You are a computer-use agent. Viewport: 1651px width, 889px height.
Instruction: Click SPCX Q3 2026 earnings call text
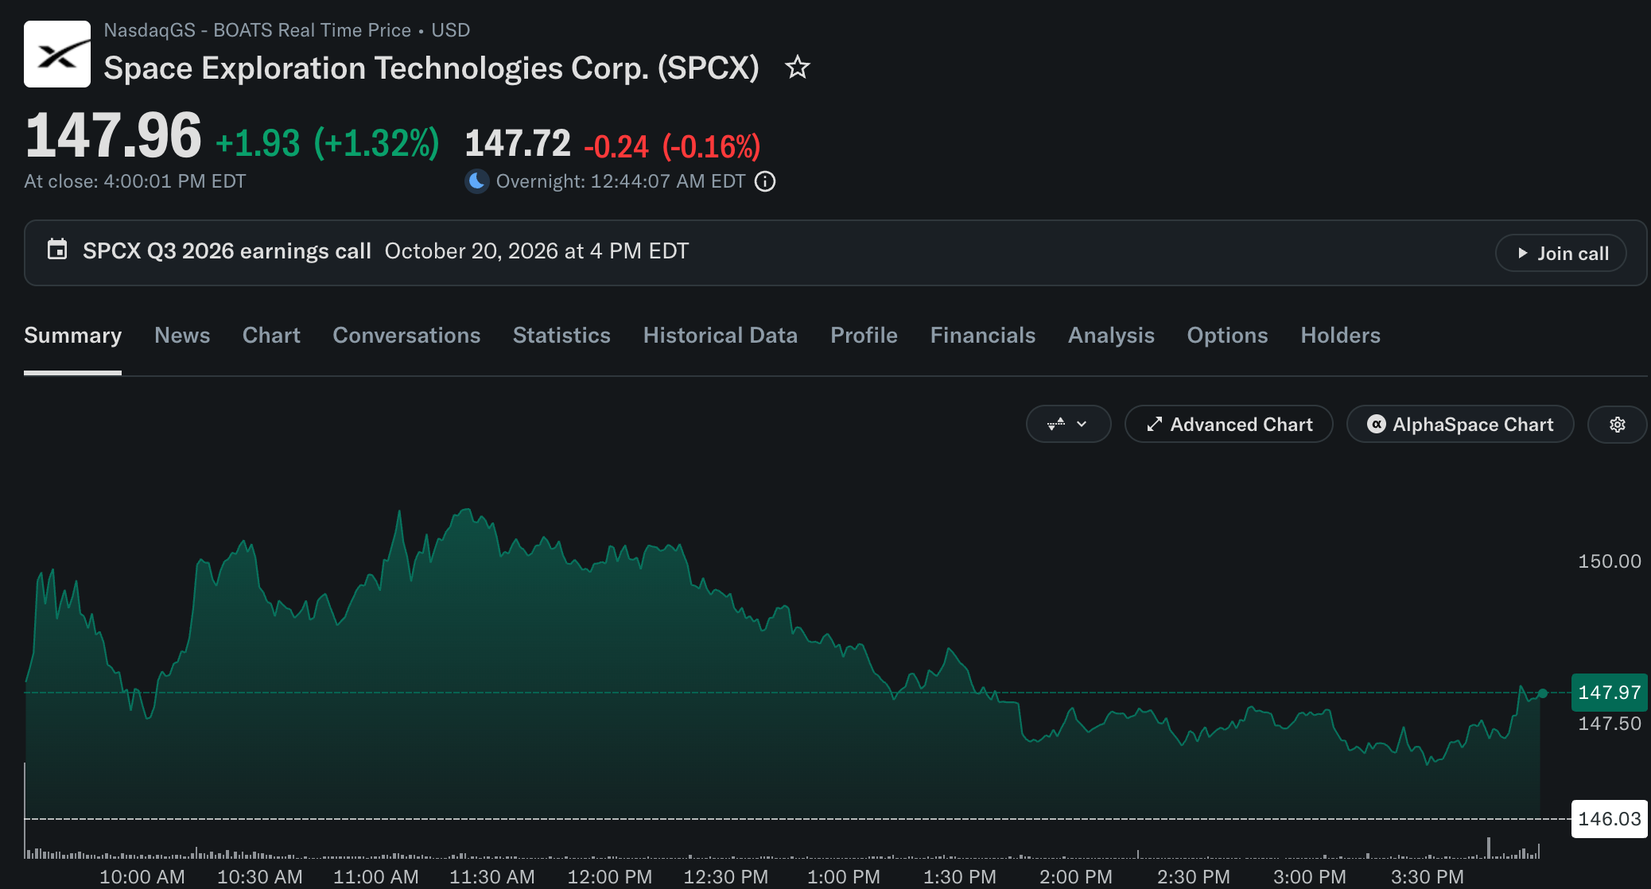coord(227,251)
